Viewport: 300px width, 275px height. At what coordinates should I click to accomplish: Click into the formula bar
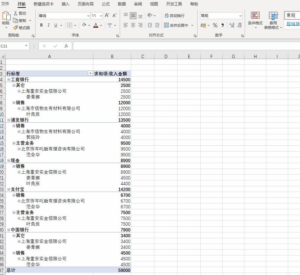coord(186,46)
